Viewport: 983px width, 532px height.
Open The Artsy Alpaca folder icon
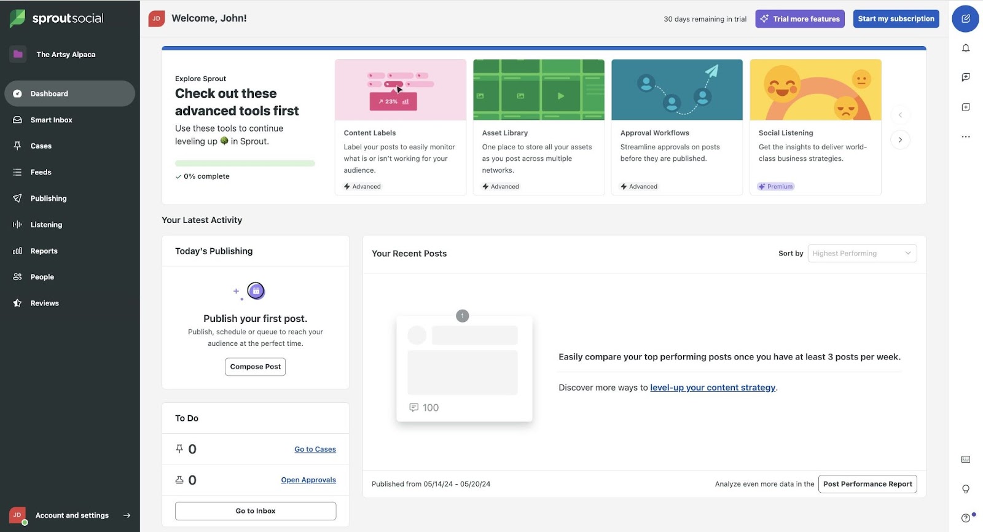tap(18, 54)
